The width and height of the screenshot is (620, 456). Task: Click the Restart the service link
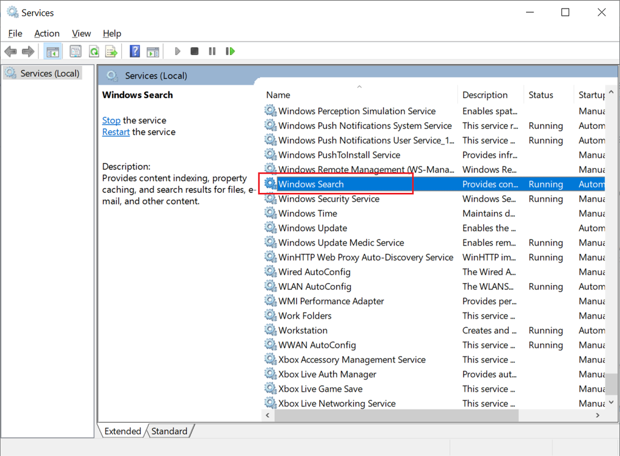pos(116,132)
